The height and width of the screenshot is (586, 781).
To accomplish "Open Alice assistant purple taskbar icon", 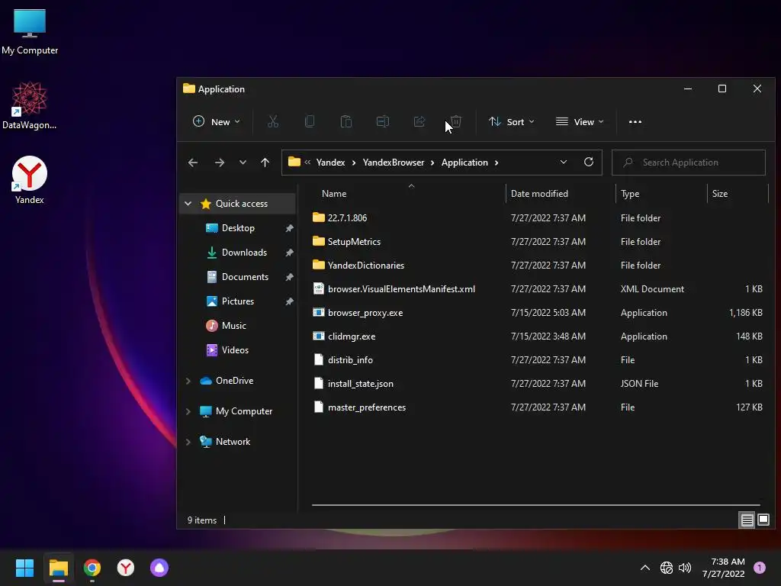I will (159, 568).
